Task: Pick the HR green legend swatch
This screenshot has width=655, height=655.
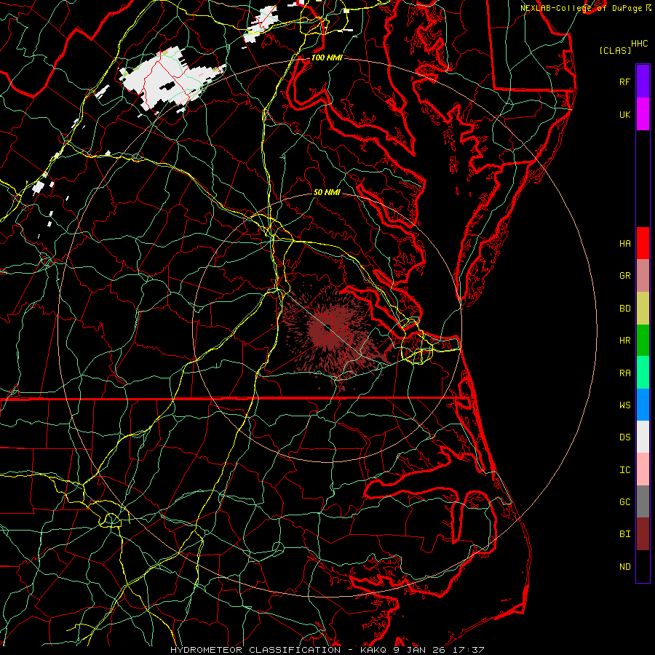Action: pos(643,340)
